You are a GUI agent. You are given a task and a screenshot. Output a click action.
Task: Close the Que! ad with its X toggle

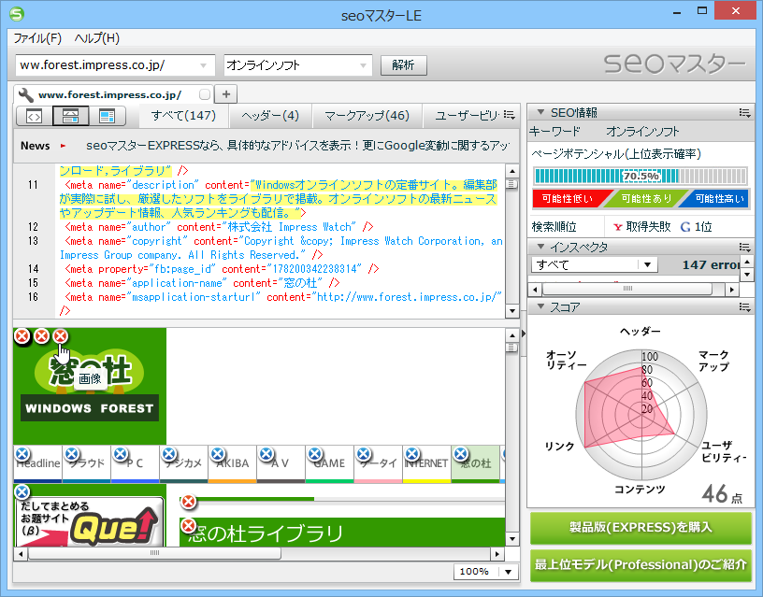pyautogui.click(x=21, y=490)
